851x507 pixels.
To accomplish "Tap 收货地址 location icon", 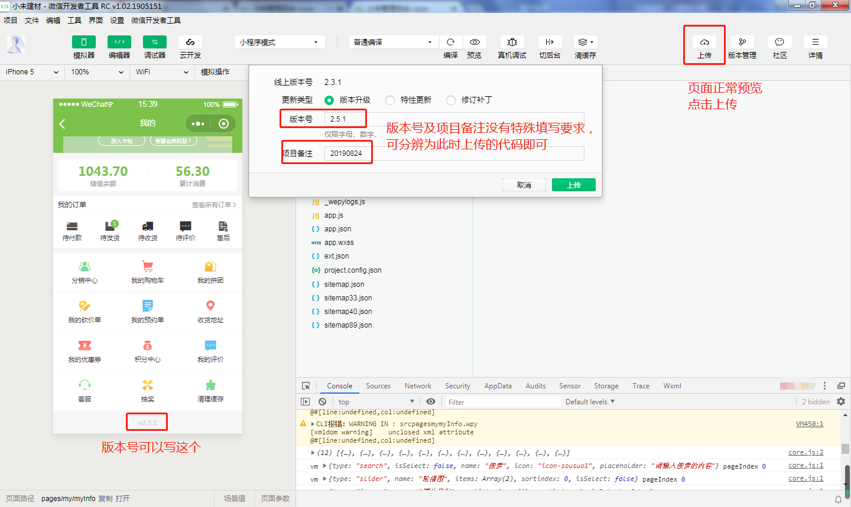I will click(x=210, y=306).
